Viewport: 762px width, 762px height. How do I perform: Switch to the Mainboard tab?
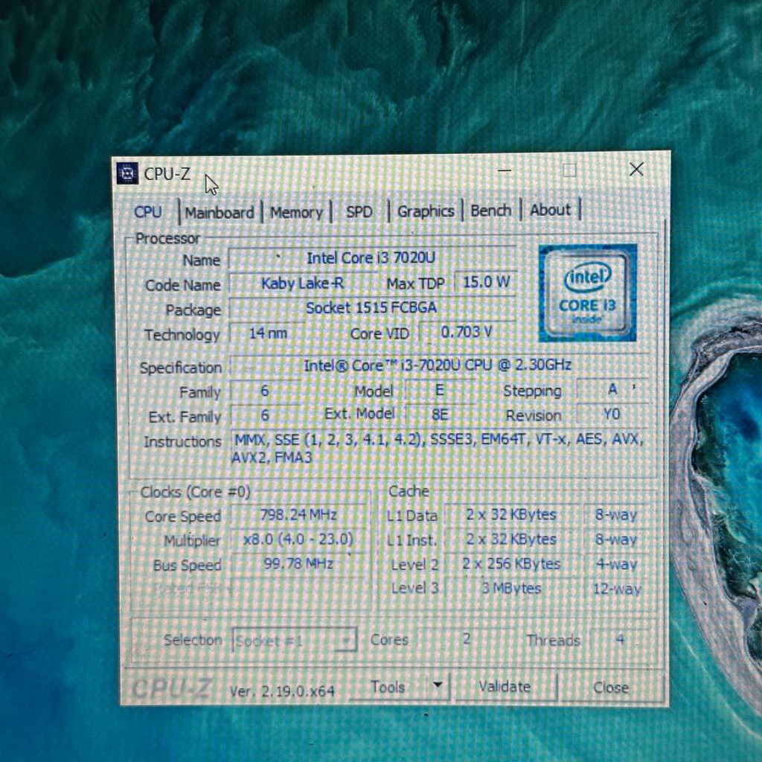coord(220,213)
